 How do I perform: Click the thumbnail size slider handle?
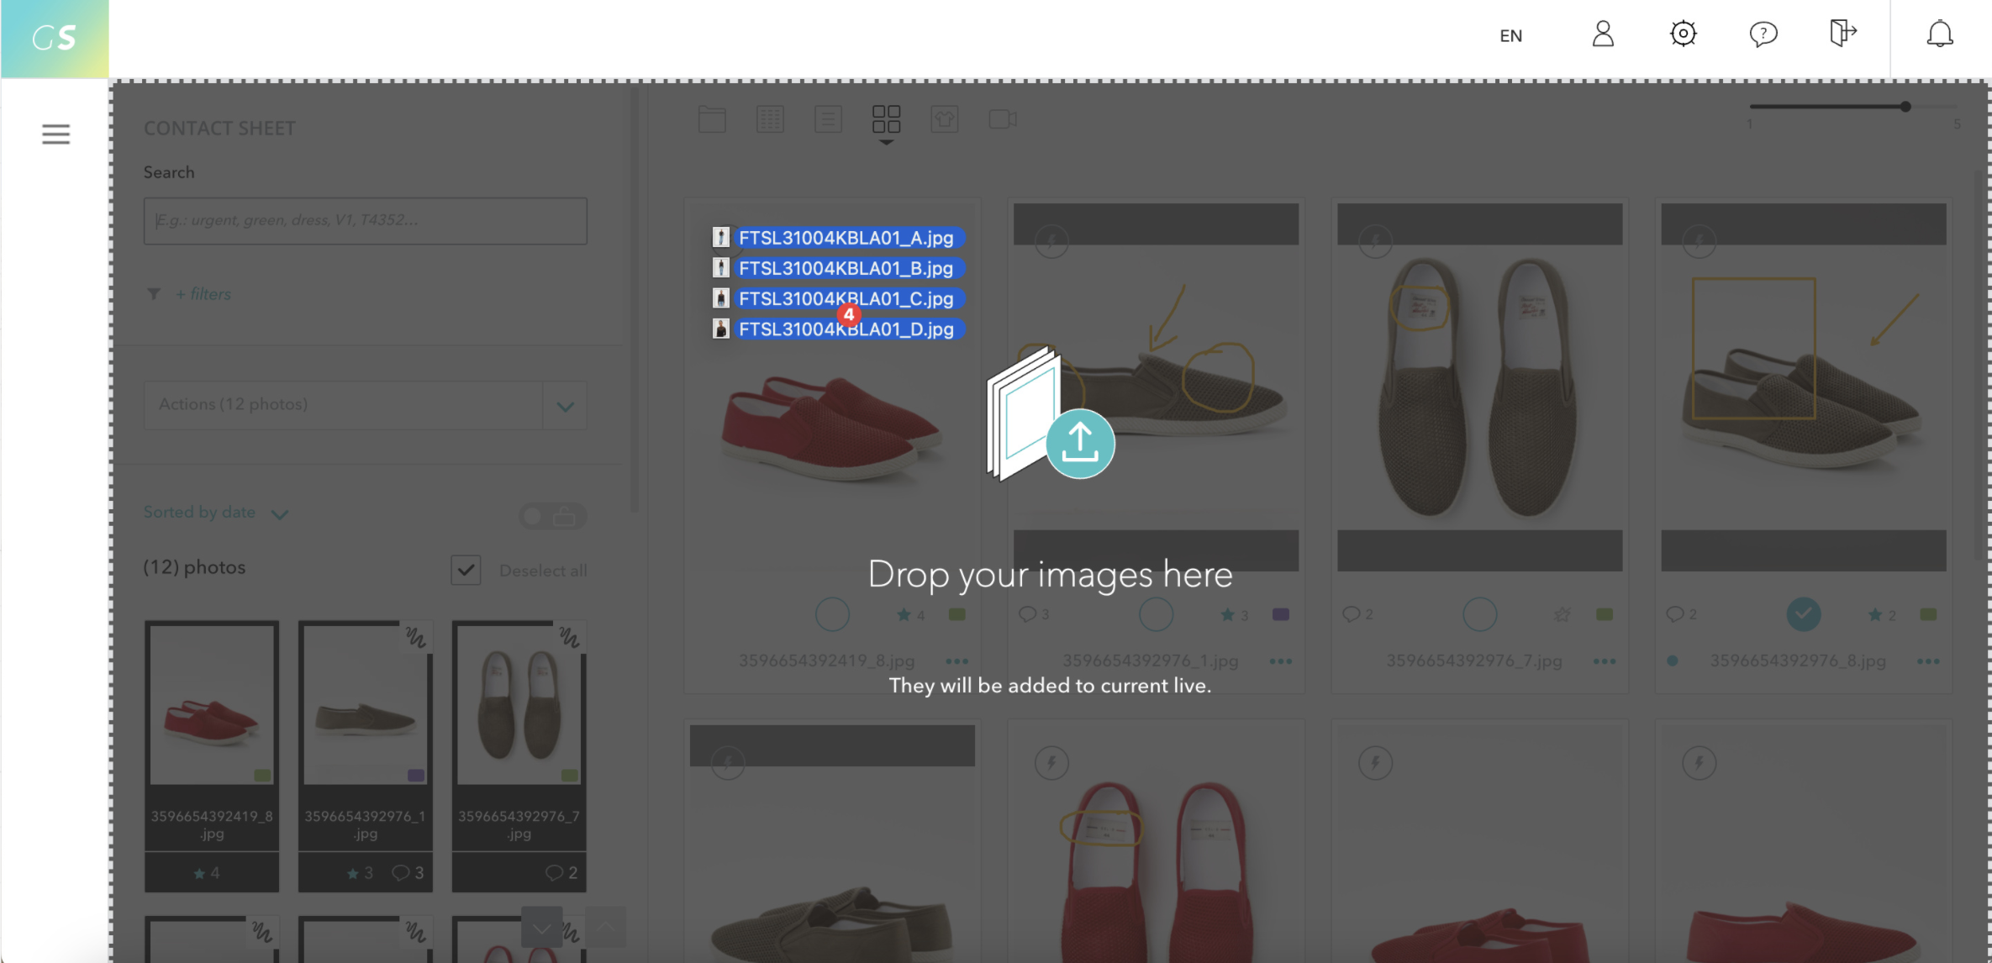coord(1905,107)
